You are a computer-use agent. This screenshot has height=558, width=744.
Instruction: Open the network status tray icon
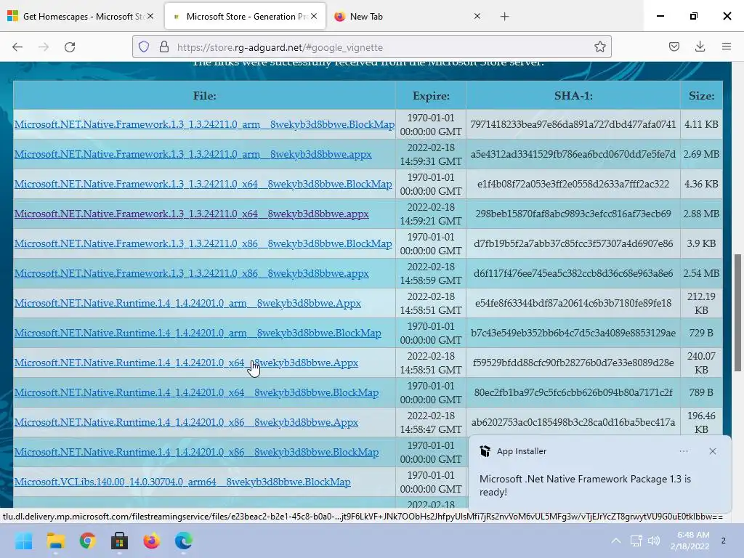click(x=636, y=541)
